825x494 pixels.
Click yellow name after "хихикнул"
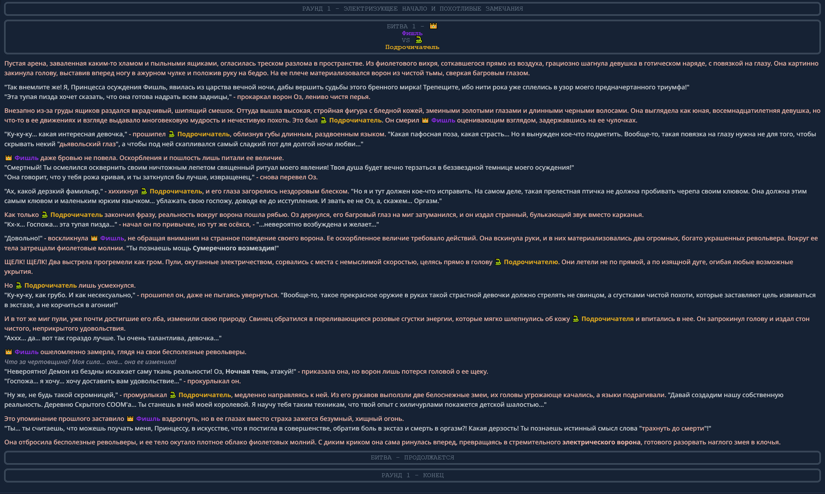[x=176, y=191]
